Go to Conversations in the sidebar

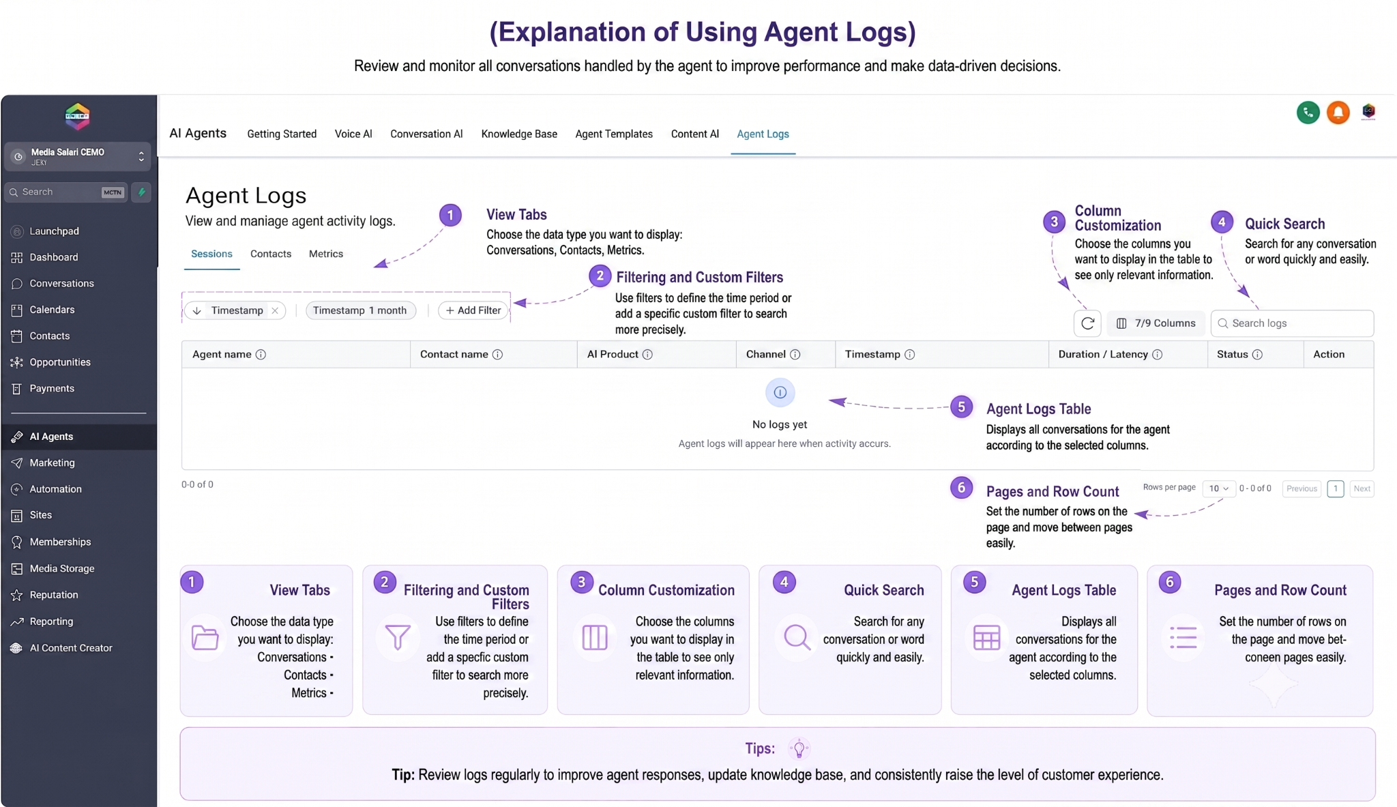point(61,284)
